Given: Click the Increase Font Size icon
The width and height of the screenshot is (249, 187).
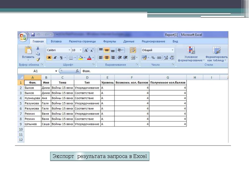Looking at the screenshot, I should (87, 50).
